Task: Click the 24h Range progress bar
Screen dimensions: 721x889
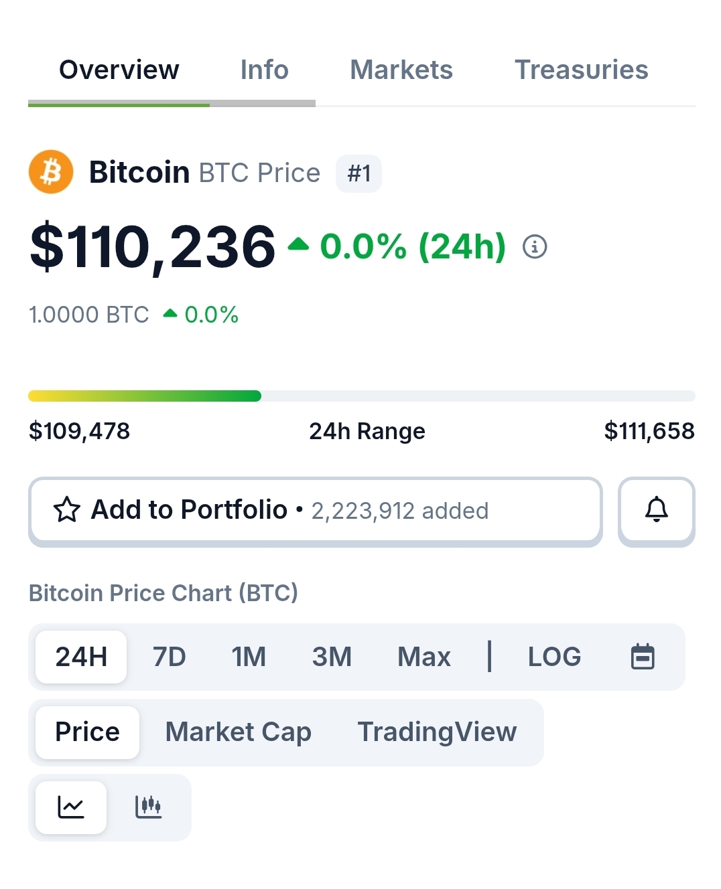Action: (x=361, y=396)
